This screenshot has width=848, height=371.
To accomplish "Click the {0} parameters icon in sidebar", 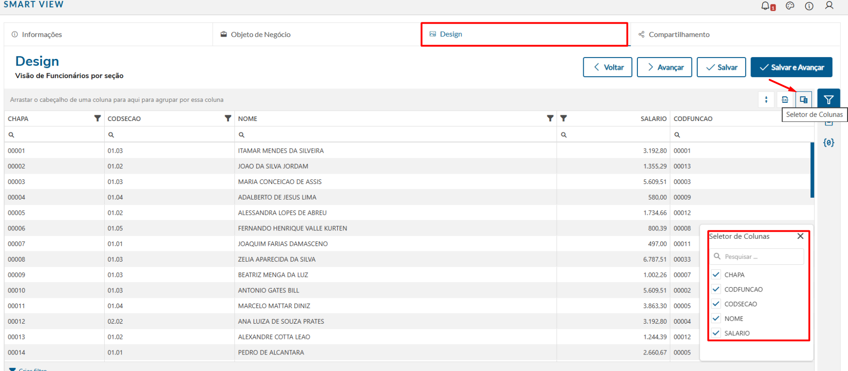I will 829,142.
